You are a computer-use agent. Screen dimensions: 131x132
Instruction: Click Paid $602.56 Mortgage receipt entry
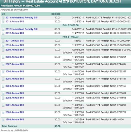[x=108, y=50]
